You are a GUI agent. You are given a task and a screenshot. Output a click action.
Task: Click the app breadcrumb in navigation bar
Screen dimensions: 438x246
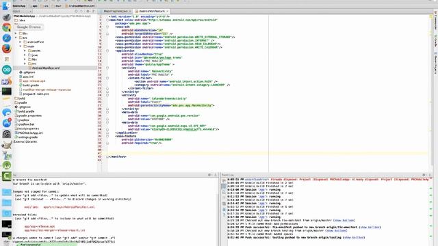(34, 5)
